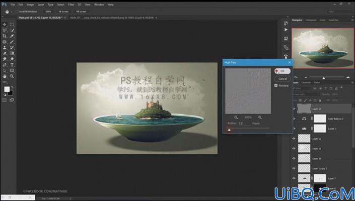The height and width of the screenshot is (201, 355).
Task: Select the Eraser tool
Action: pyautogui.click(x=5, y=53)
